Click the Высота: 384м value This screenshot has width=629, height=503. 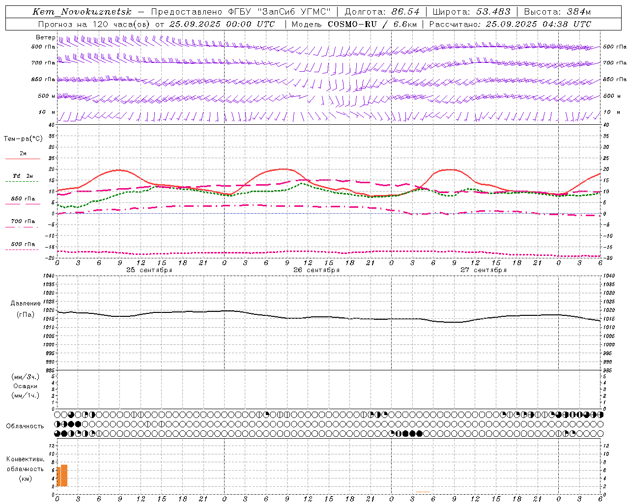point(557,12)
